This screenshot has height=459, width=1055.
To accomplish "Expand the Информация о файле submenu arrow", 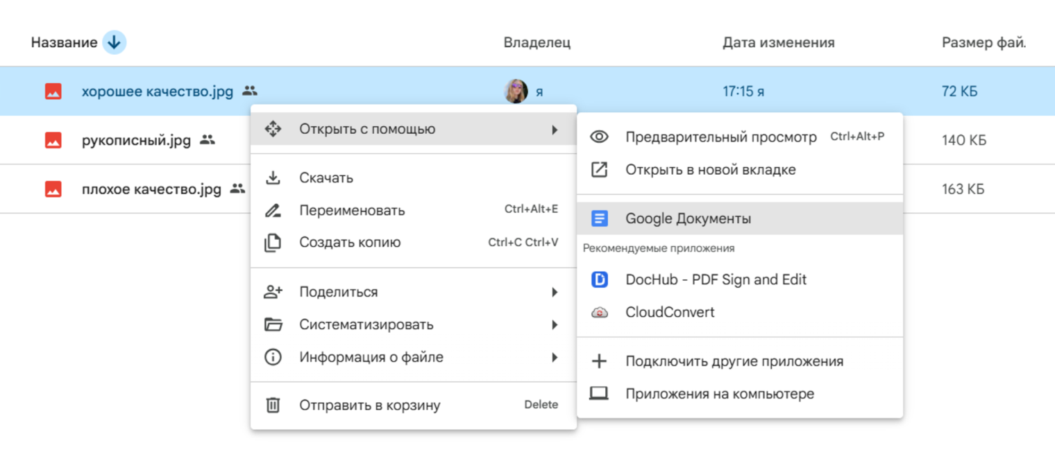I will (555, 357).
